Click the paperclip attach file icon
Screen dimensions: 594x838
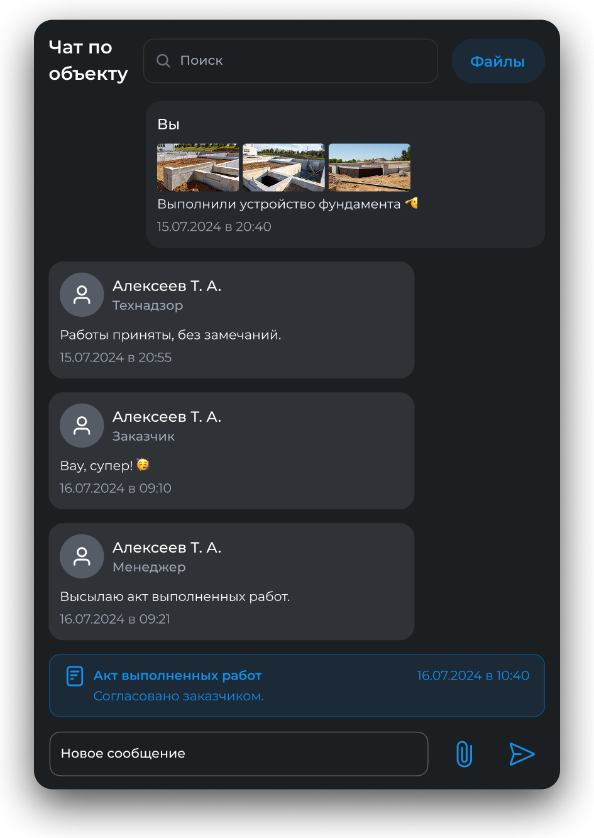(x=464, y=754)
